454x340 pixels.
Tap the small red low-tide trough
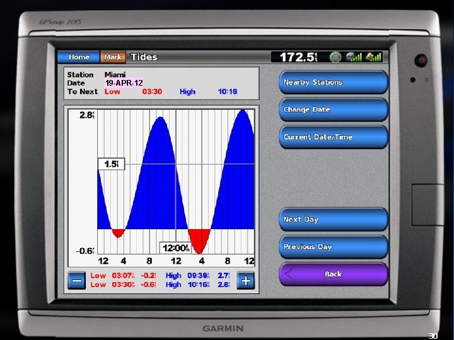point(118,233)
